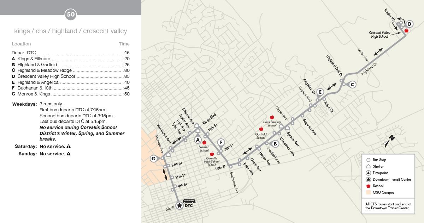Select timepoint D marker near Raider Wy
This screenshot has width=424, height=223.
point(409,24)
